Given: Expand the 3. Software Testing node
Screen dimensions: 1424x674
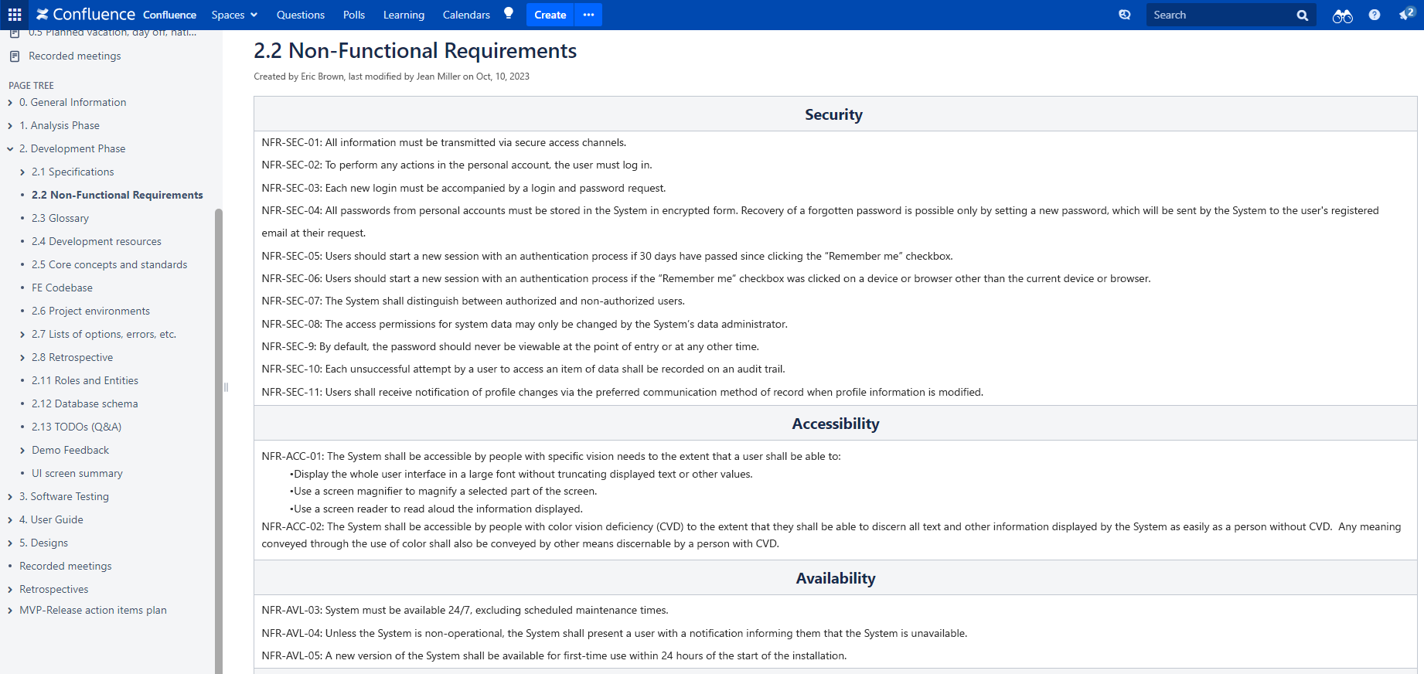Looking at the screenshot, I should click(x=10, y=497).
